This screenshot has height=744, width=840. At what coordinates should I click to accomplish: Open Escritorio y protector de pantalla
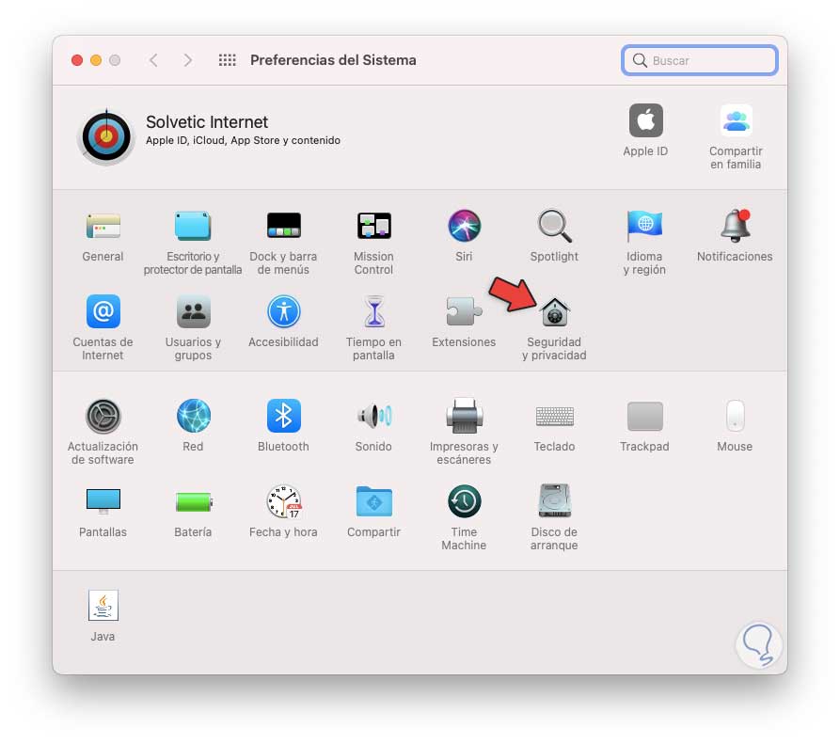(193, 226)
